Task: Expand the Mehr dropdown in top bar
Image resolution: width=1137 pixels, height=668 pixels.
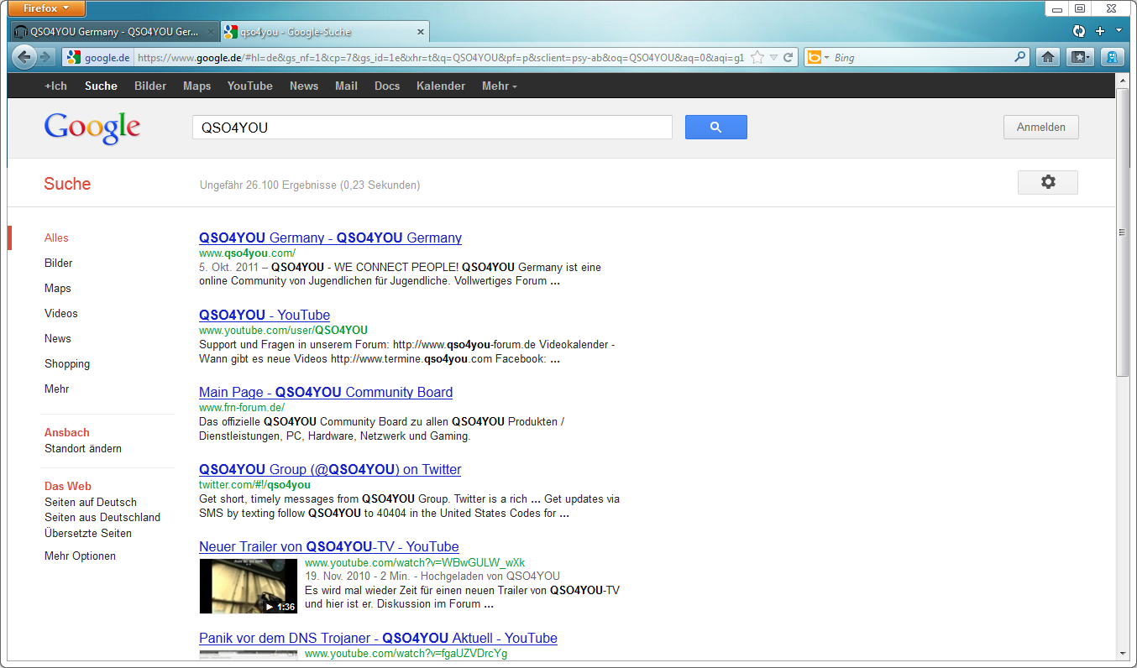Action: [499, 86]
